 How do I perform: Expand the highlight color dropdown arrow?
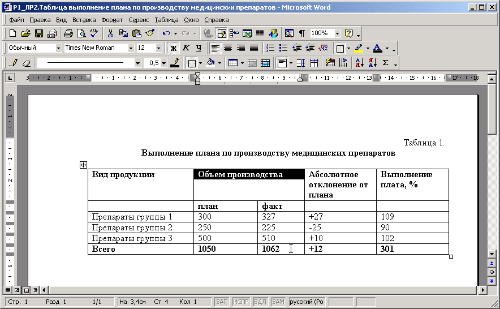coord(368,49)
